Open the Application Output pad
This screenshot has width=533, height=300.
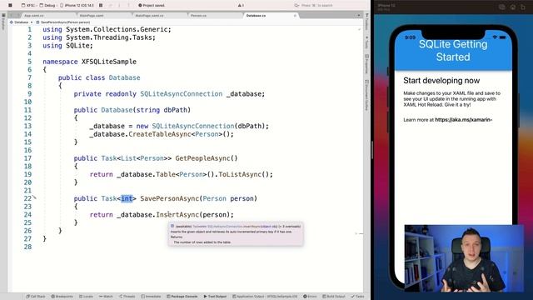(x=265, y=297)
